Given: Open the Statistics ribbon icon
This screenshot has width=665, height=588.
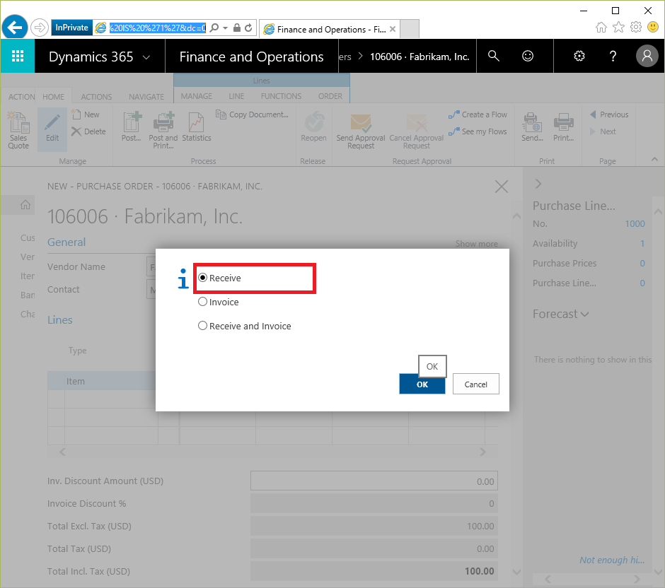Looking at the screenshot, I should point(197,127).
